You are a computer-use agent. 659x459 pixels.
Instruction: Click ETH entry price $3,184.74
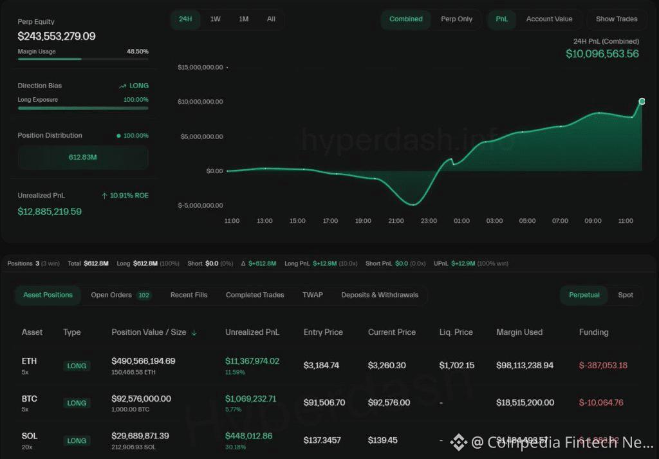(x=321, y=366)
